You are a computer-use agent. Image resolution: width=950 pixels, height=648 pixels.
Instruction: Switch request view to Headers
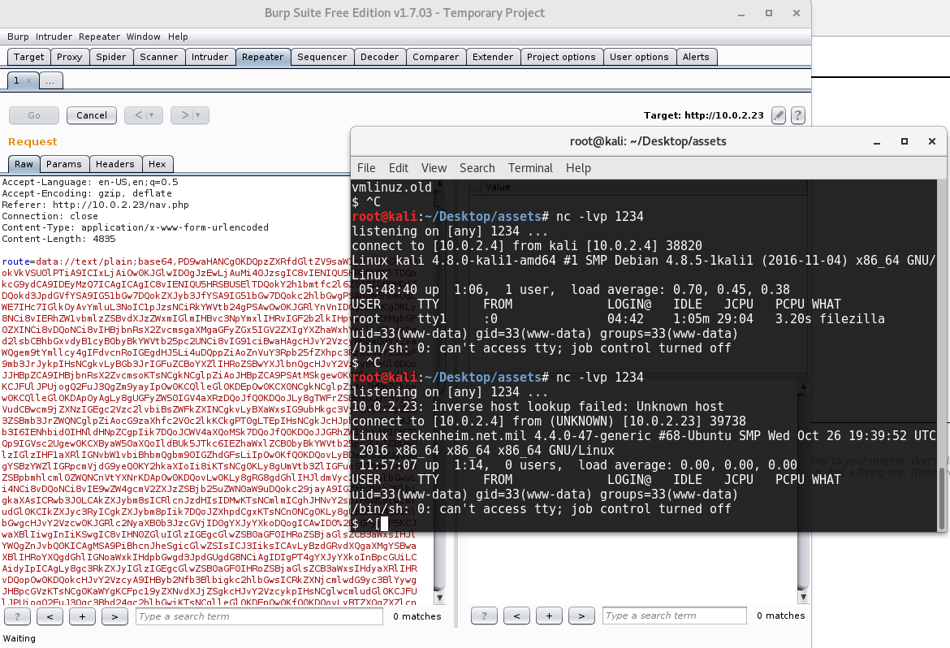pyautogui.click(x=114, y=164)
